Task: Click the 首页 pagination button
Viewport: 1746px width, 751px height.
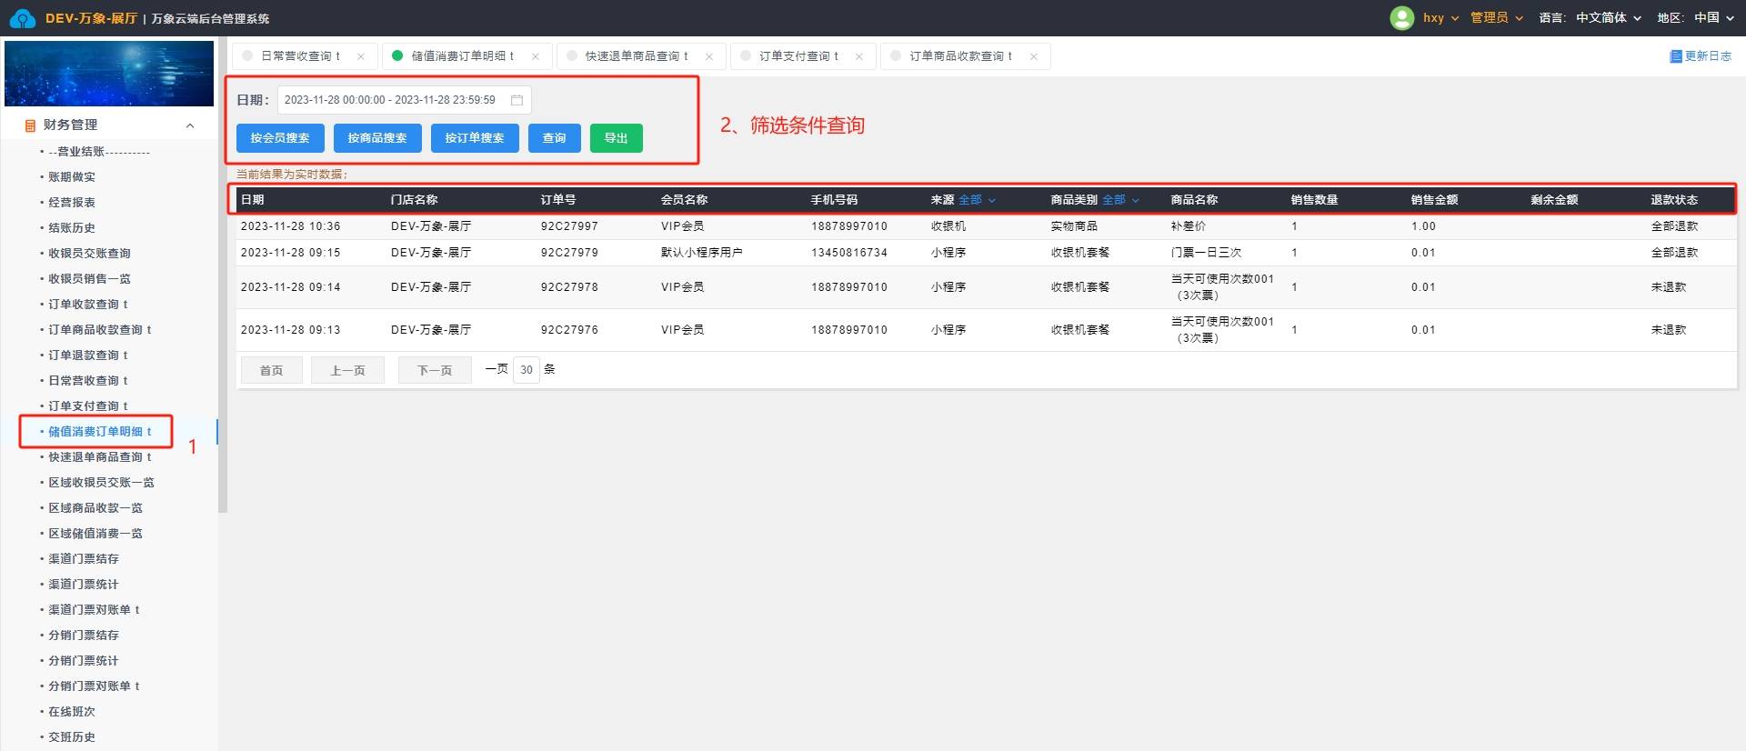Action: click(271, 370)
